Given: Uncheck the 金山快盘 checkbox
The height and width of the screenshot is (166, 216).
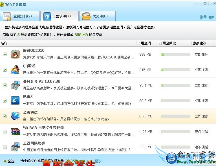Looking at the screenshot, I should click(5, 116).
